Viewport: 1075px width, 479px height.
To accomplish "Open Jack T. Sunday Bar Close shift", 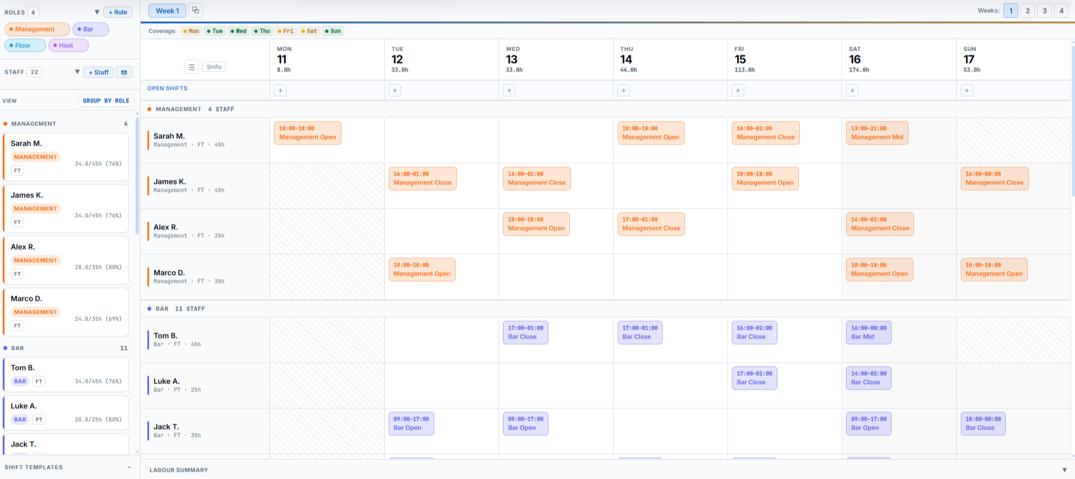I will [983, 424].
